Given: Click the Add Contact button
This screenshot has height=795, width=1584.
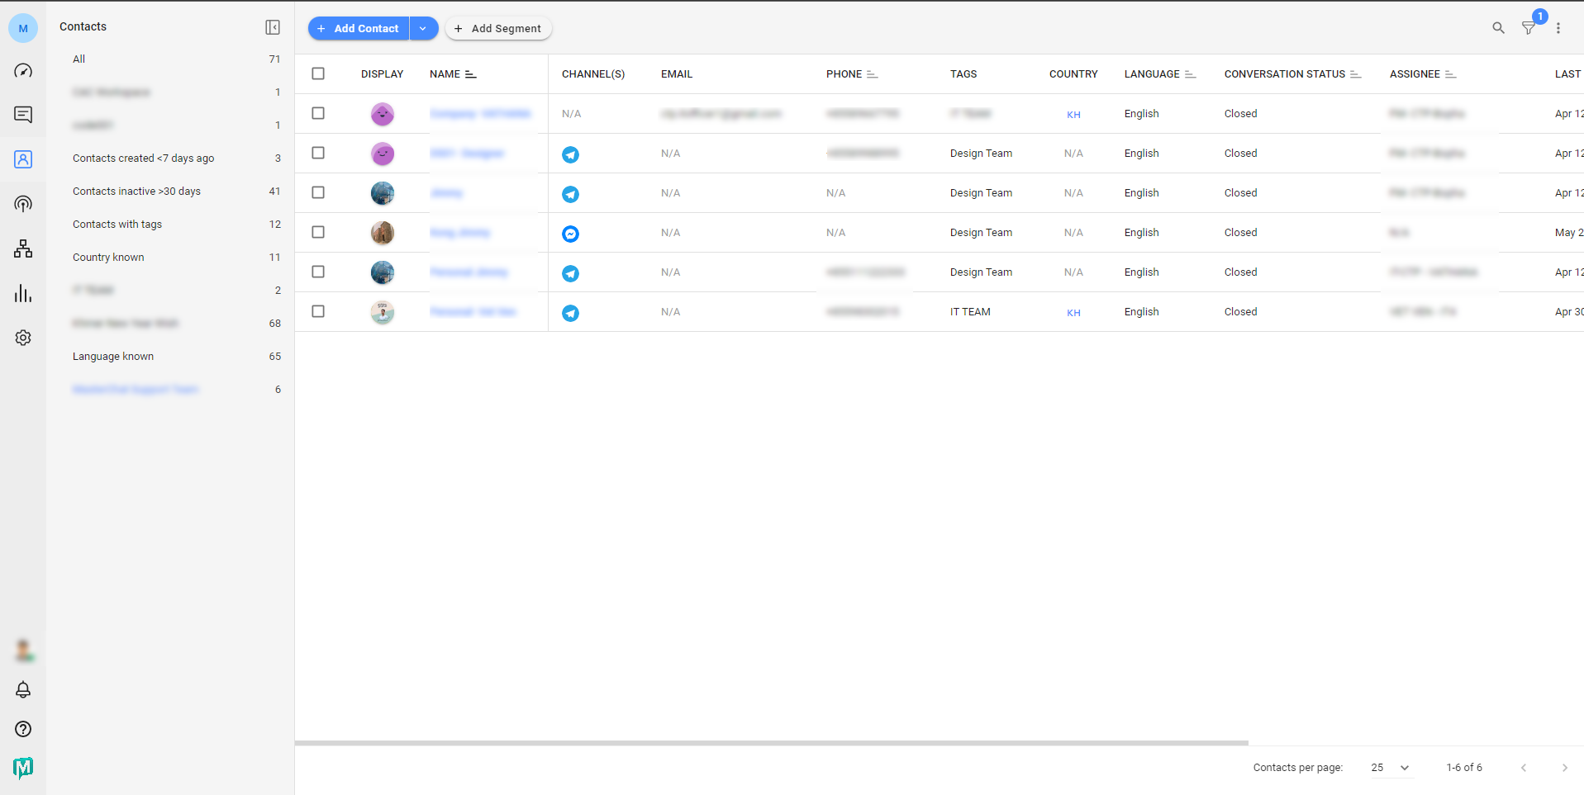Looking at the screenshot, I should (x=359, y=28).
